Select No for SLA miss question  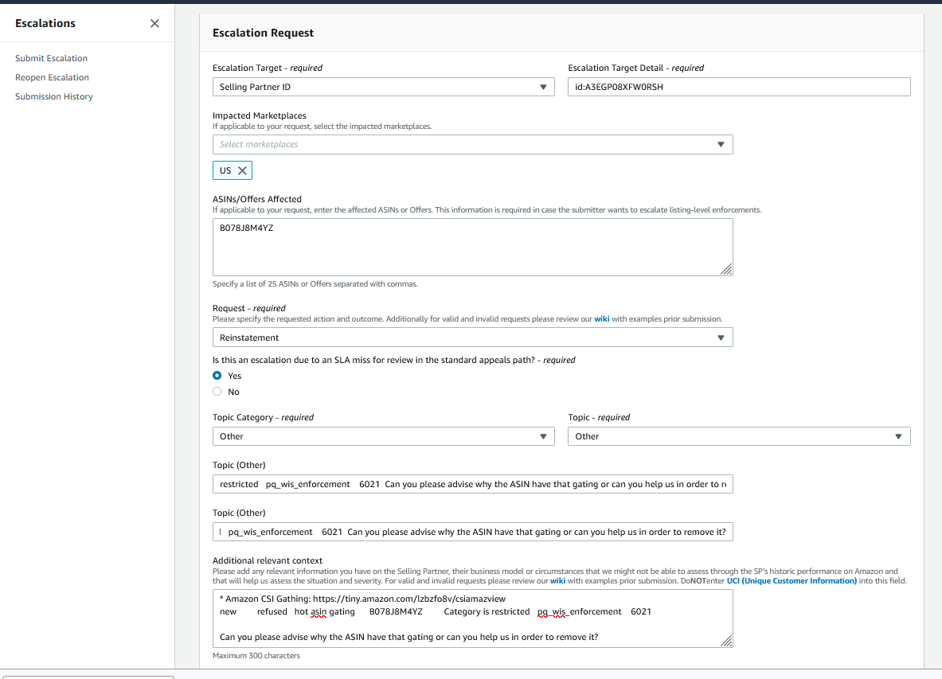point(217,392)
